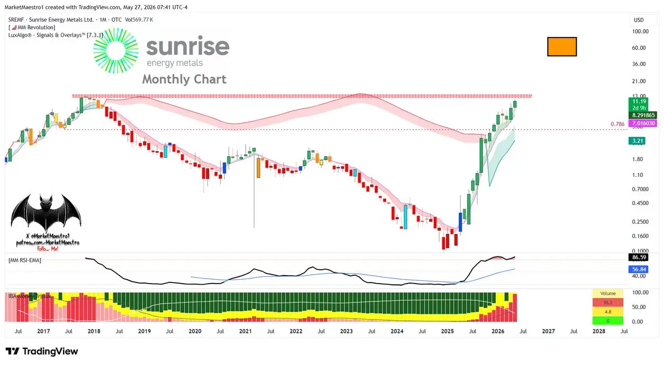Click the black 86.59 RSI value label
This screenshot has height=365, width=664.
(x=637, y=258)
